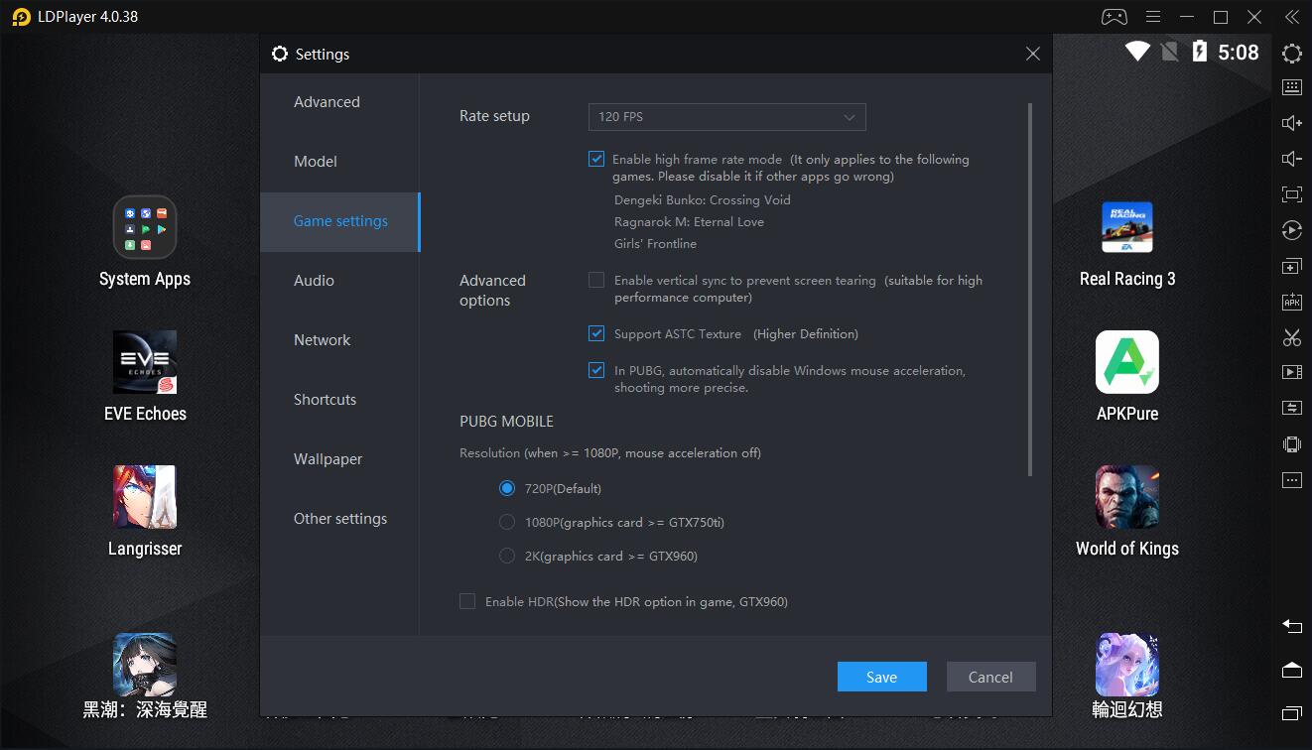1312x750 pixels.
Task: Expand the Rate setup 120 FPS dropdown
Action: pyautogui.click(x=726, y=117)
